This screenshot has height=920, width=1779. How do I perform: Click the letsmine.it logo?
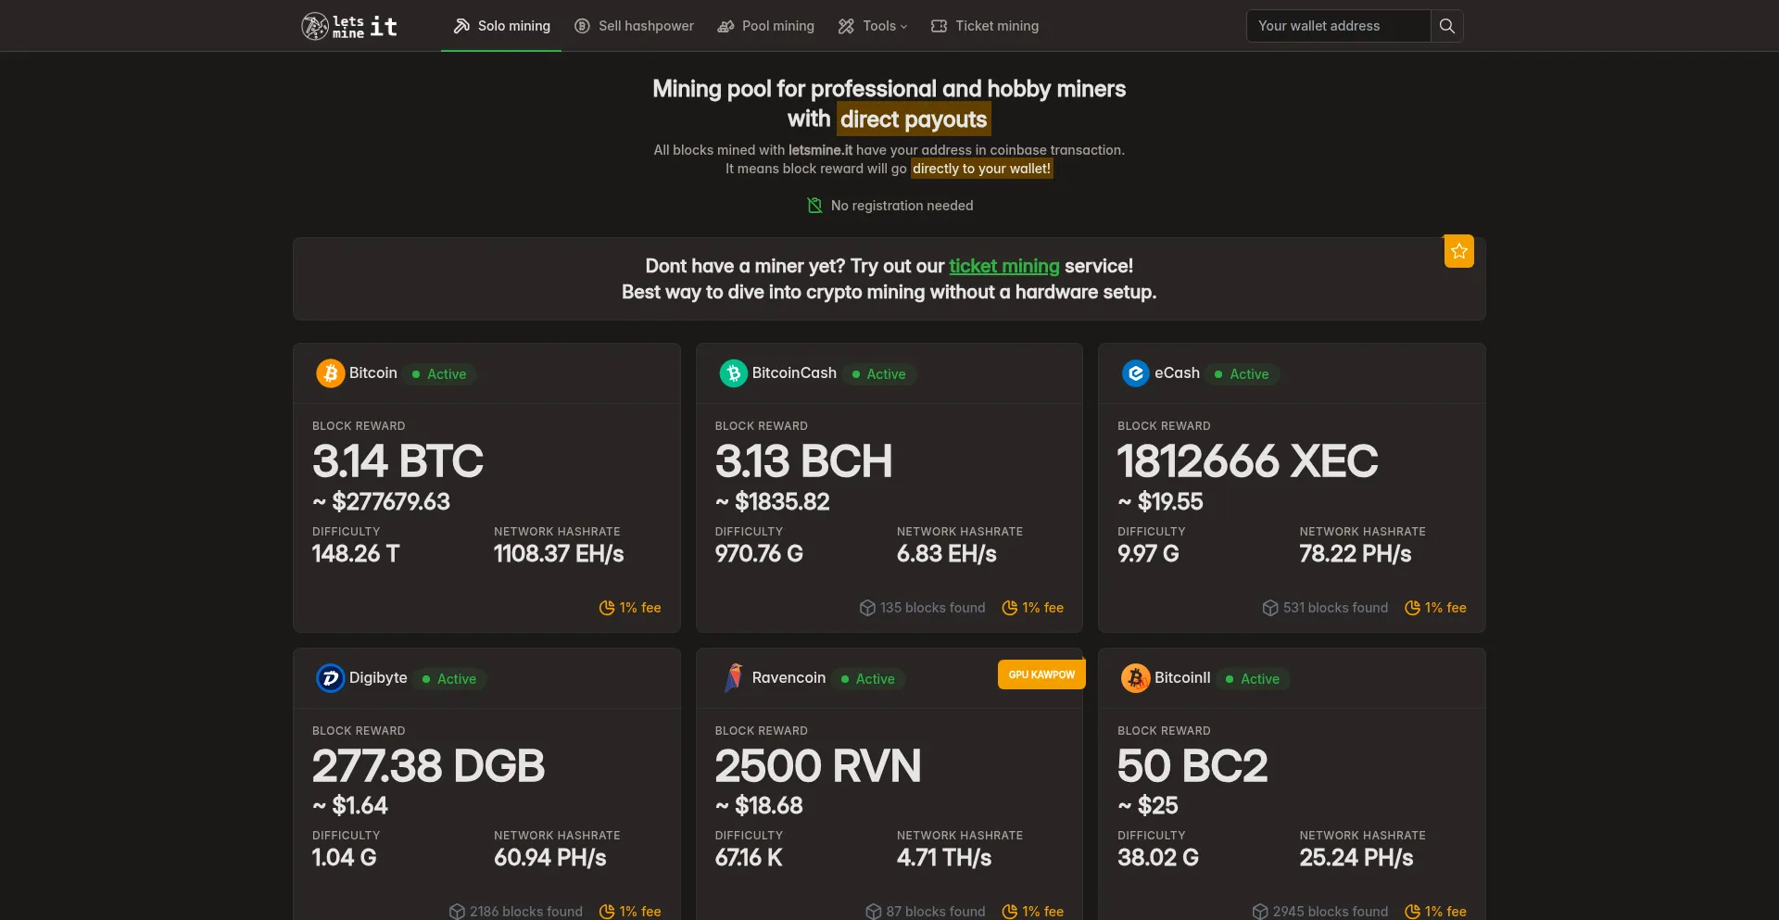pyautogui.click(x=349, y=26)
